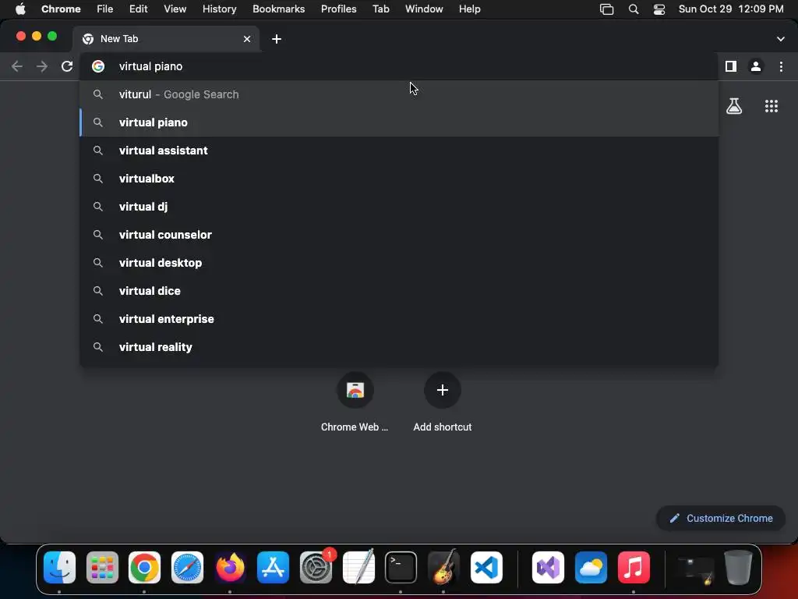Open the profile avatar menu

click(756, 66)
